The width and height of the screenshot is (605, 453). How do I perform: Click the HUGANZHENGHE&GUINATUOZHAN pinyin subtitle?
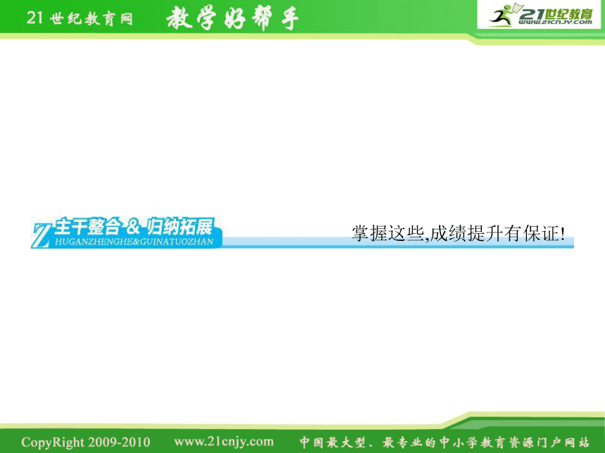(134, 242)
